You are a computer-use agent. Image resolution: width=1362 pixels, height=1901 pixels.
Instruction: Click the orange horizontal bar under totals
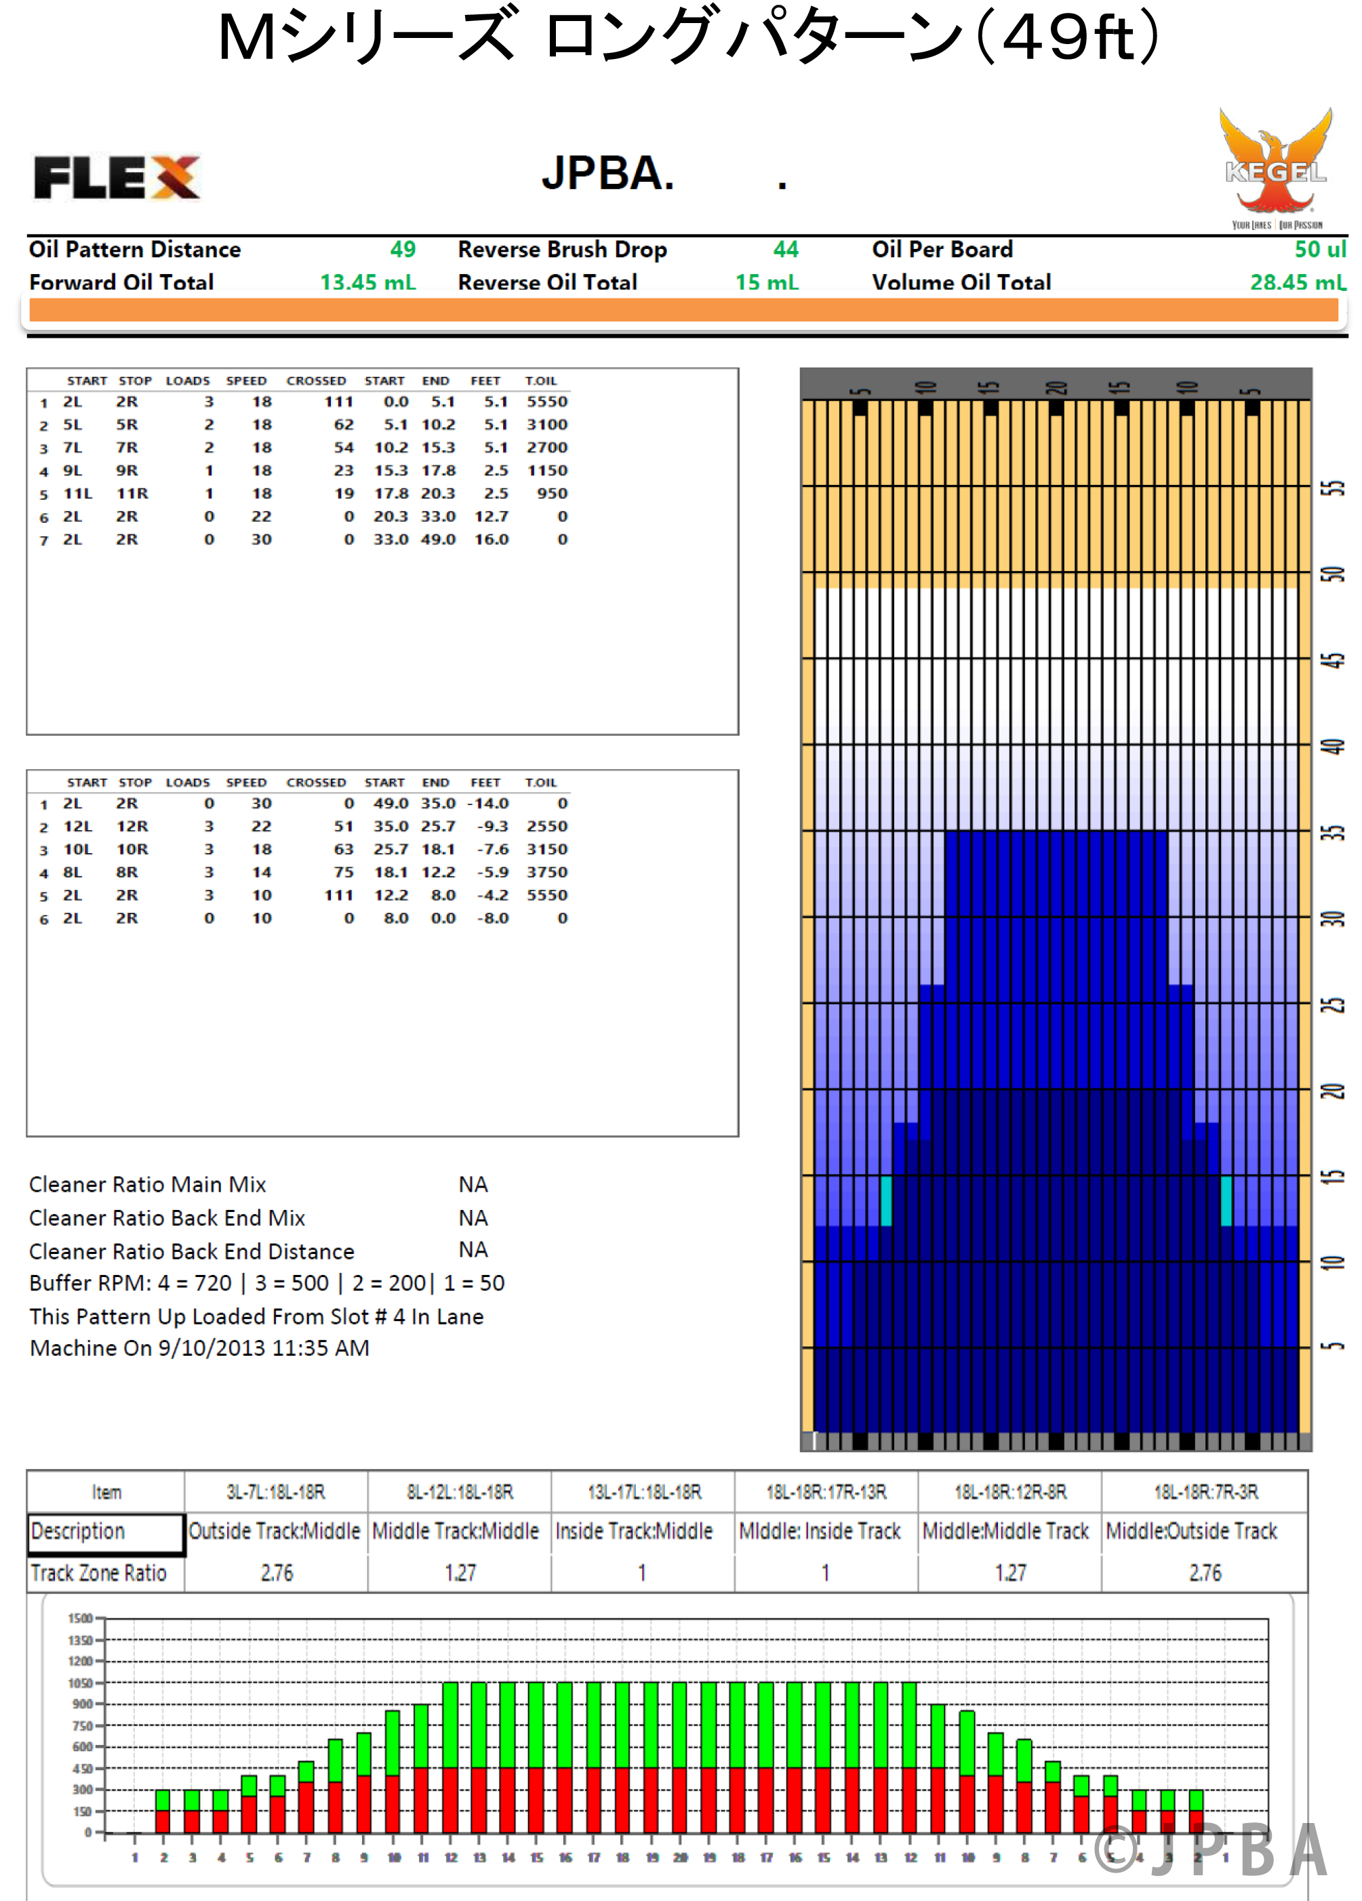coord(683,310)
